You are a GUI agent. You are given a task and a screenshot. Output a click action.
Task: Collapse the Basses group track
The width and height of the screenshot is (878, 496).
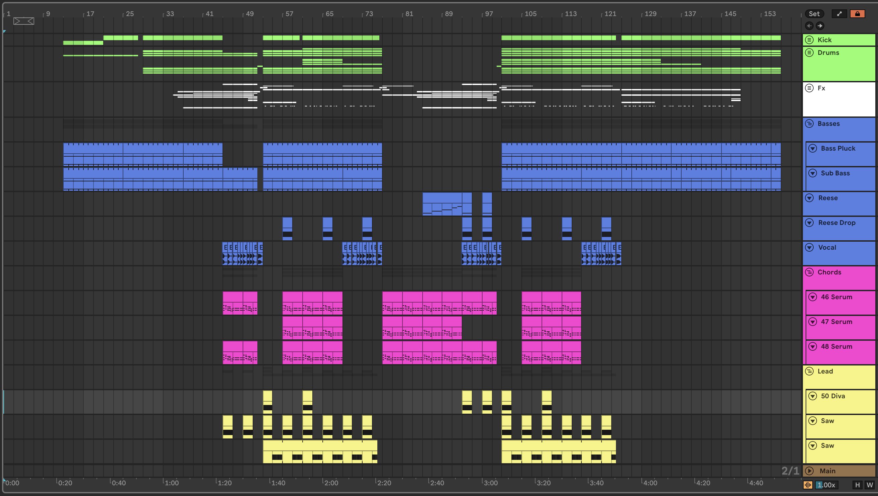809,123
